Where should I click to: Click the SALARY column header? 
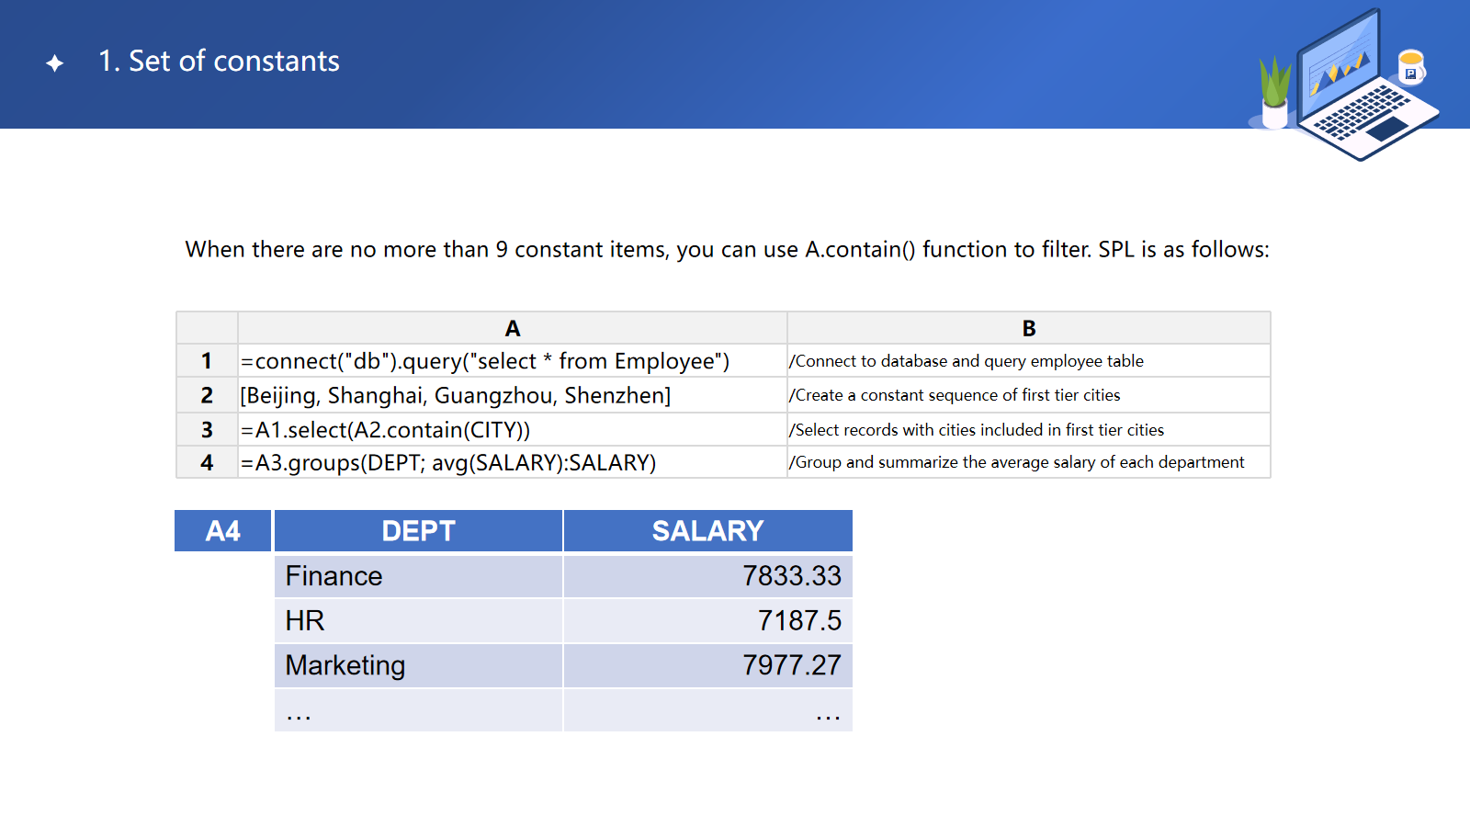(x=707, y=531)
